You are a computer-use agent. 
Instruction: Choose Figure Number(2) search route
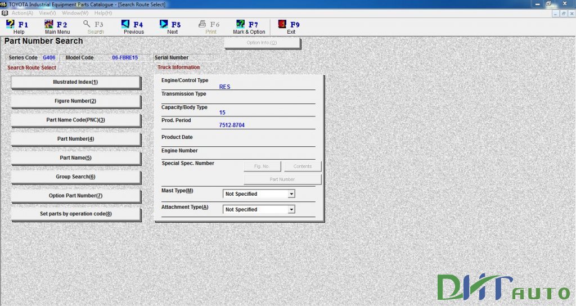[75, 101]
